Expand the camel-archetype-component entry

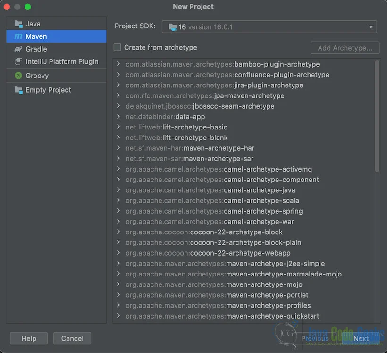point(118,180)
